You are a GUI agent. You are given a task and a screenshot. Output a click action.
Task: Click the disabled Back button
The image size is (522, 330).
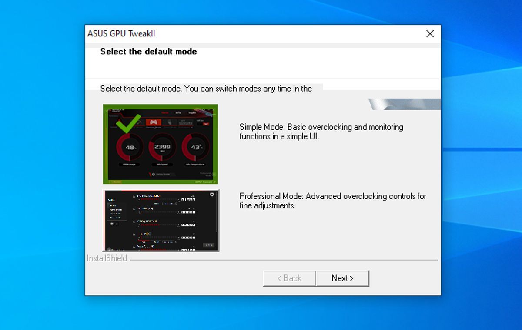pyautogui.click(x=289, y=278)
